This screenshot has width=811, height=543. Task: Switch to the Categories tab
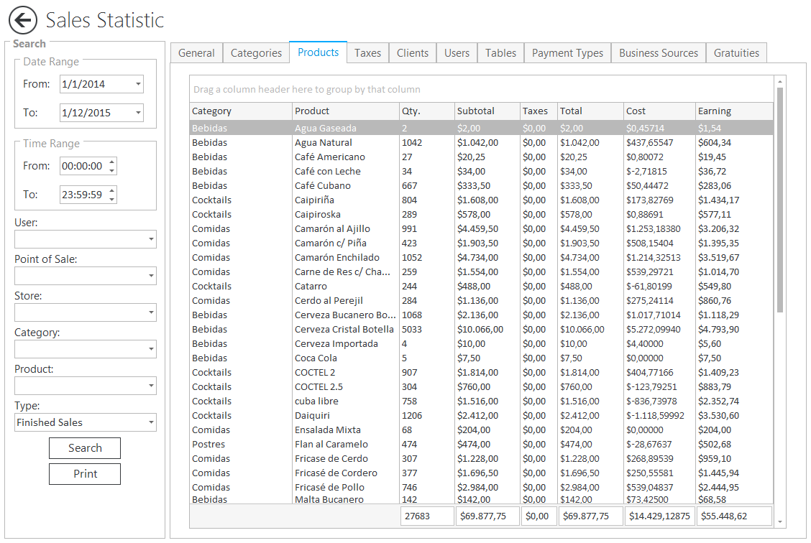click(x=256, y=53)
